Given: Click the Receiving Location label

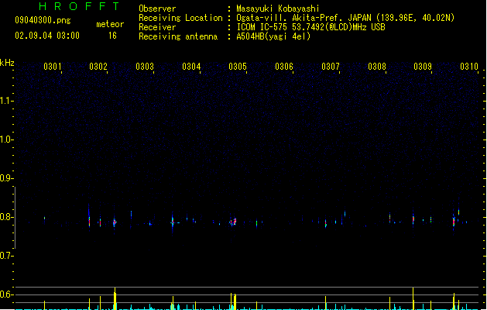Looking at the screenshot, I should tap(180, 18).
